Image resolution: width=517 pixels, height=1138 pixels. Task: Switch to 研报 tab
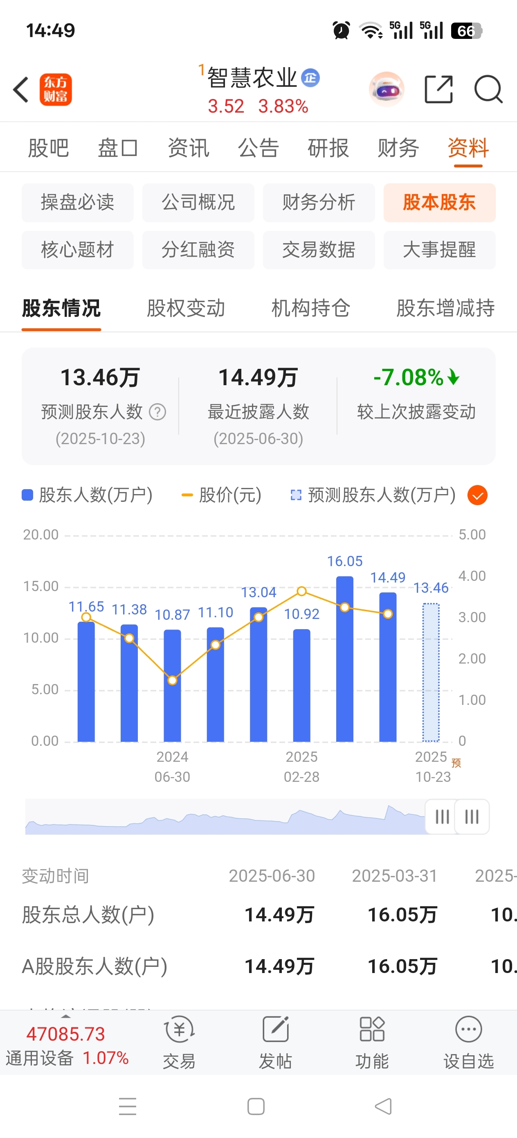point(328,147)
